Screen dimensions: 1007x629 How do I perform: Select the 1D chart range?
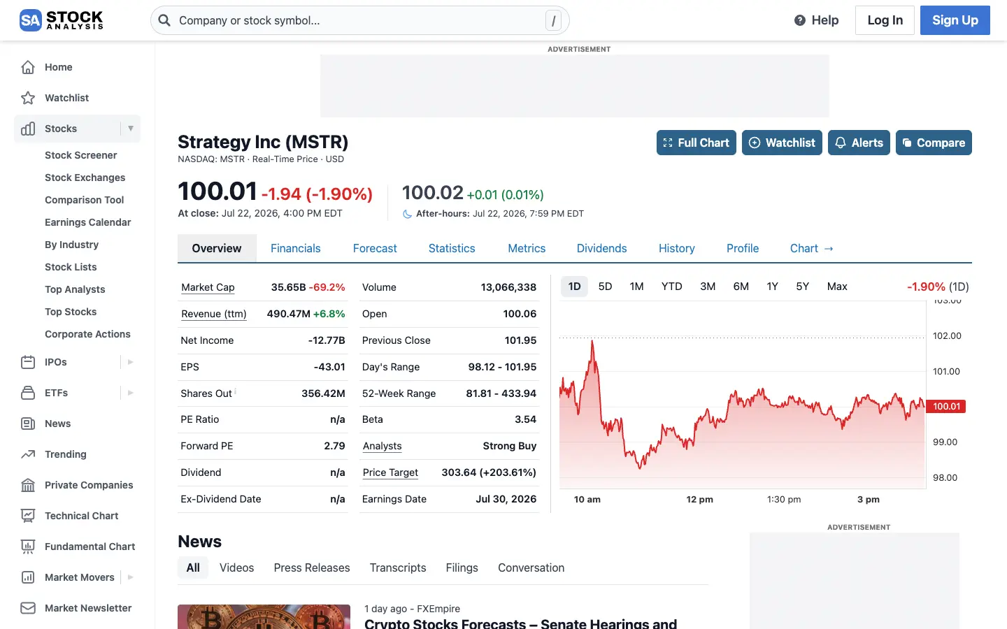coord(574,287)
